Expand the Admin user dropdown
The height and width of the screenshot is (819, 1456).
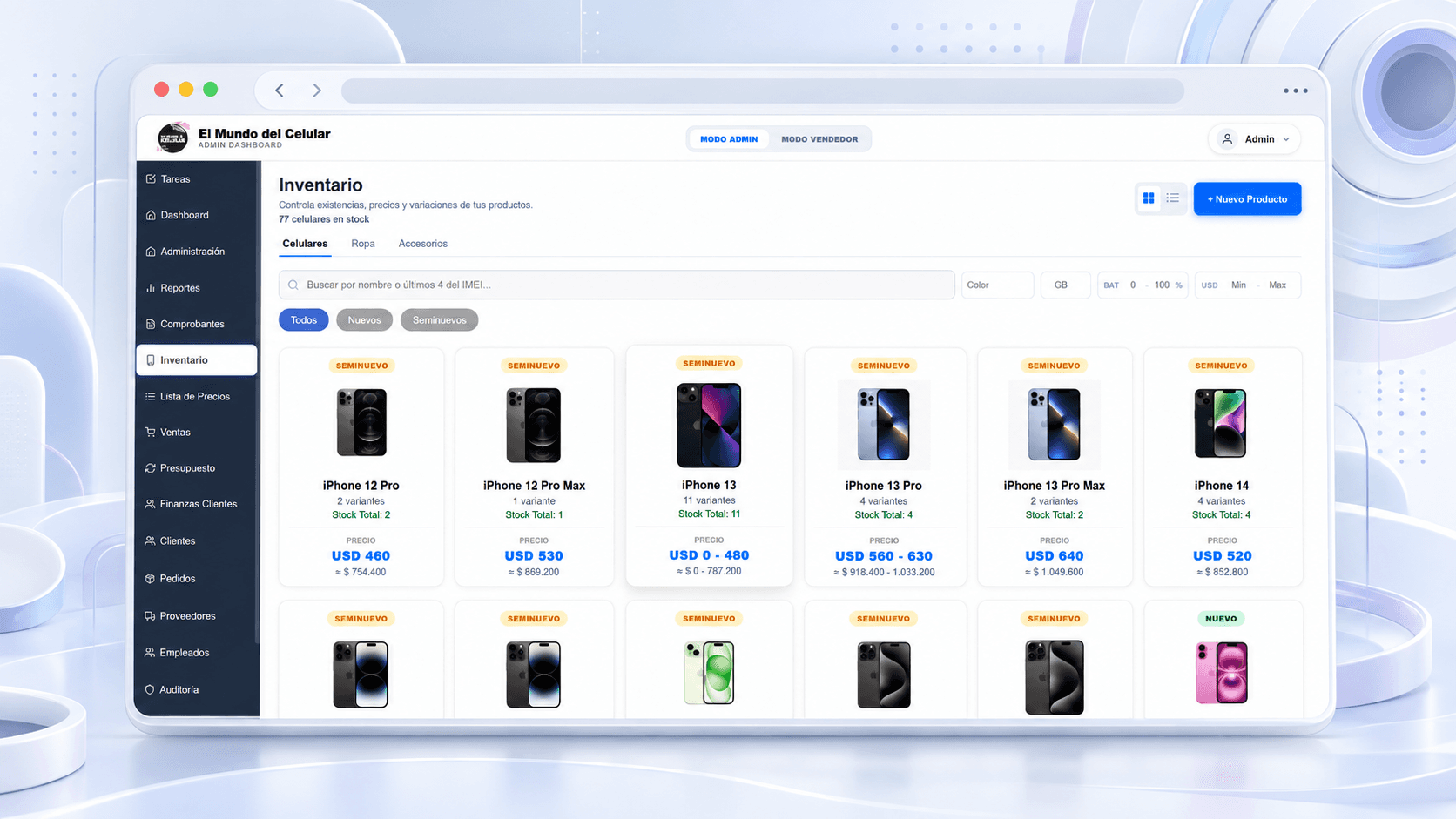coord(1254,139)
